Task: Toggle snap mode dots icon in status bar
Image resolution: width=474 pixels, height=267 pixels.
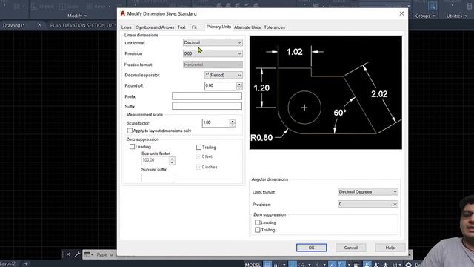Action: 276,265
